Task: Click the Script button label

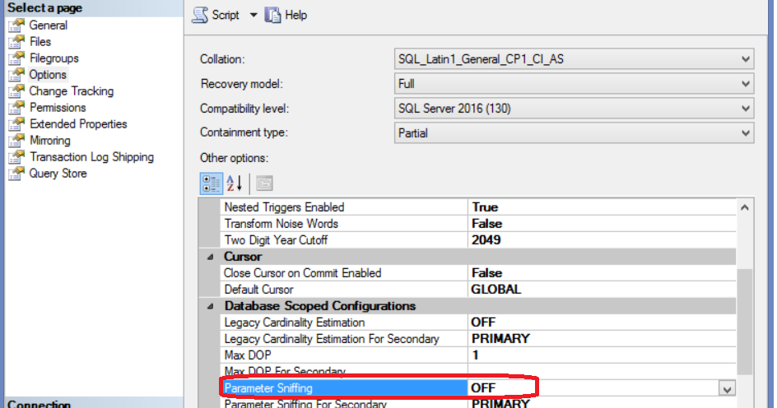Action: click(x=226, y=15)
